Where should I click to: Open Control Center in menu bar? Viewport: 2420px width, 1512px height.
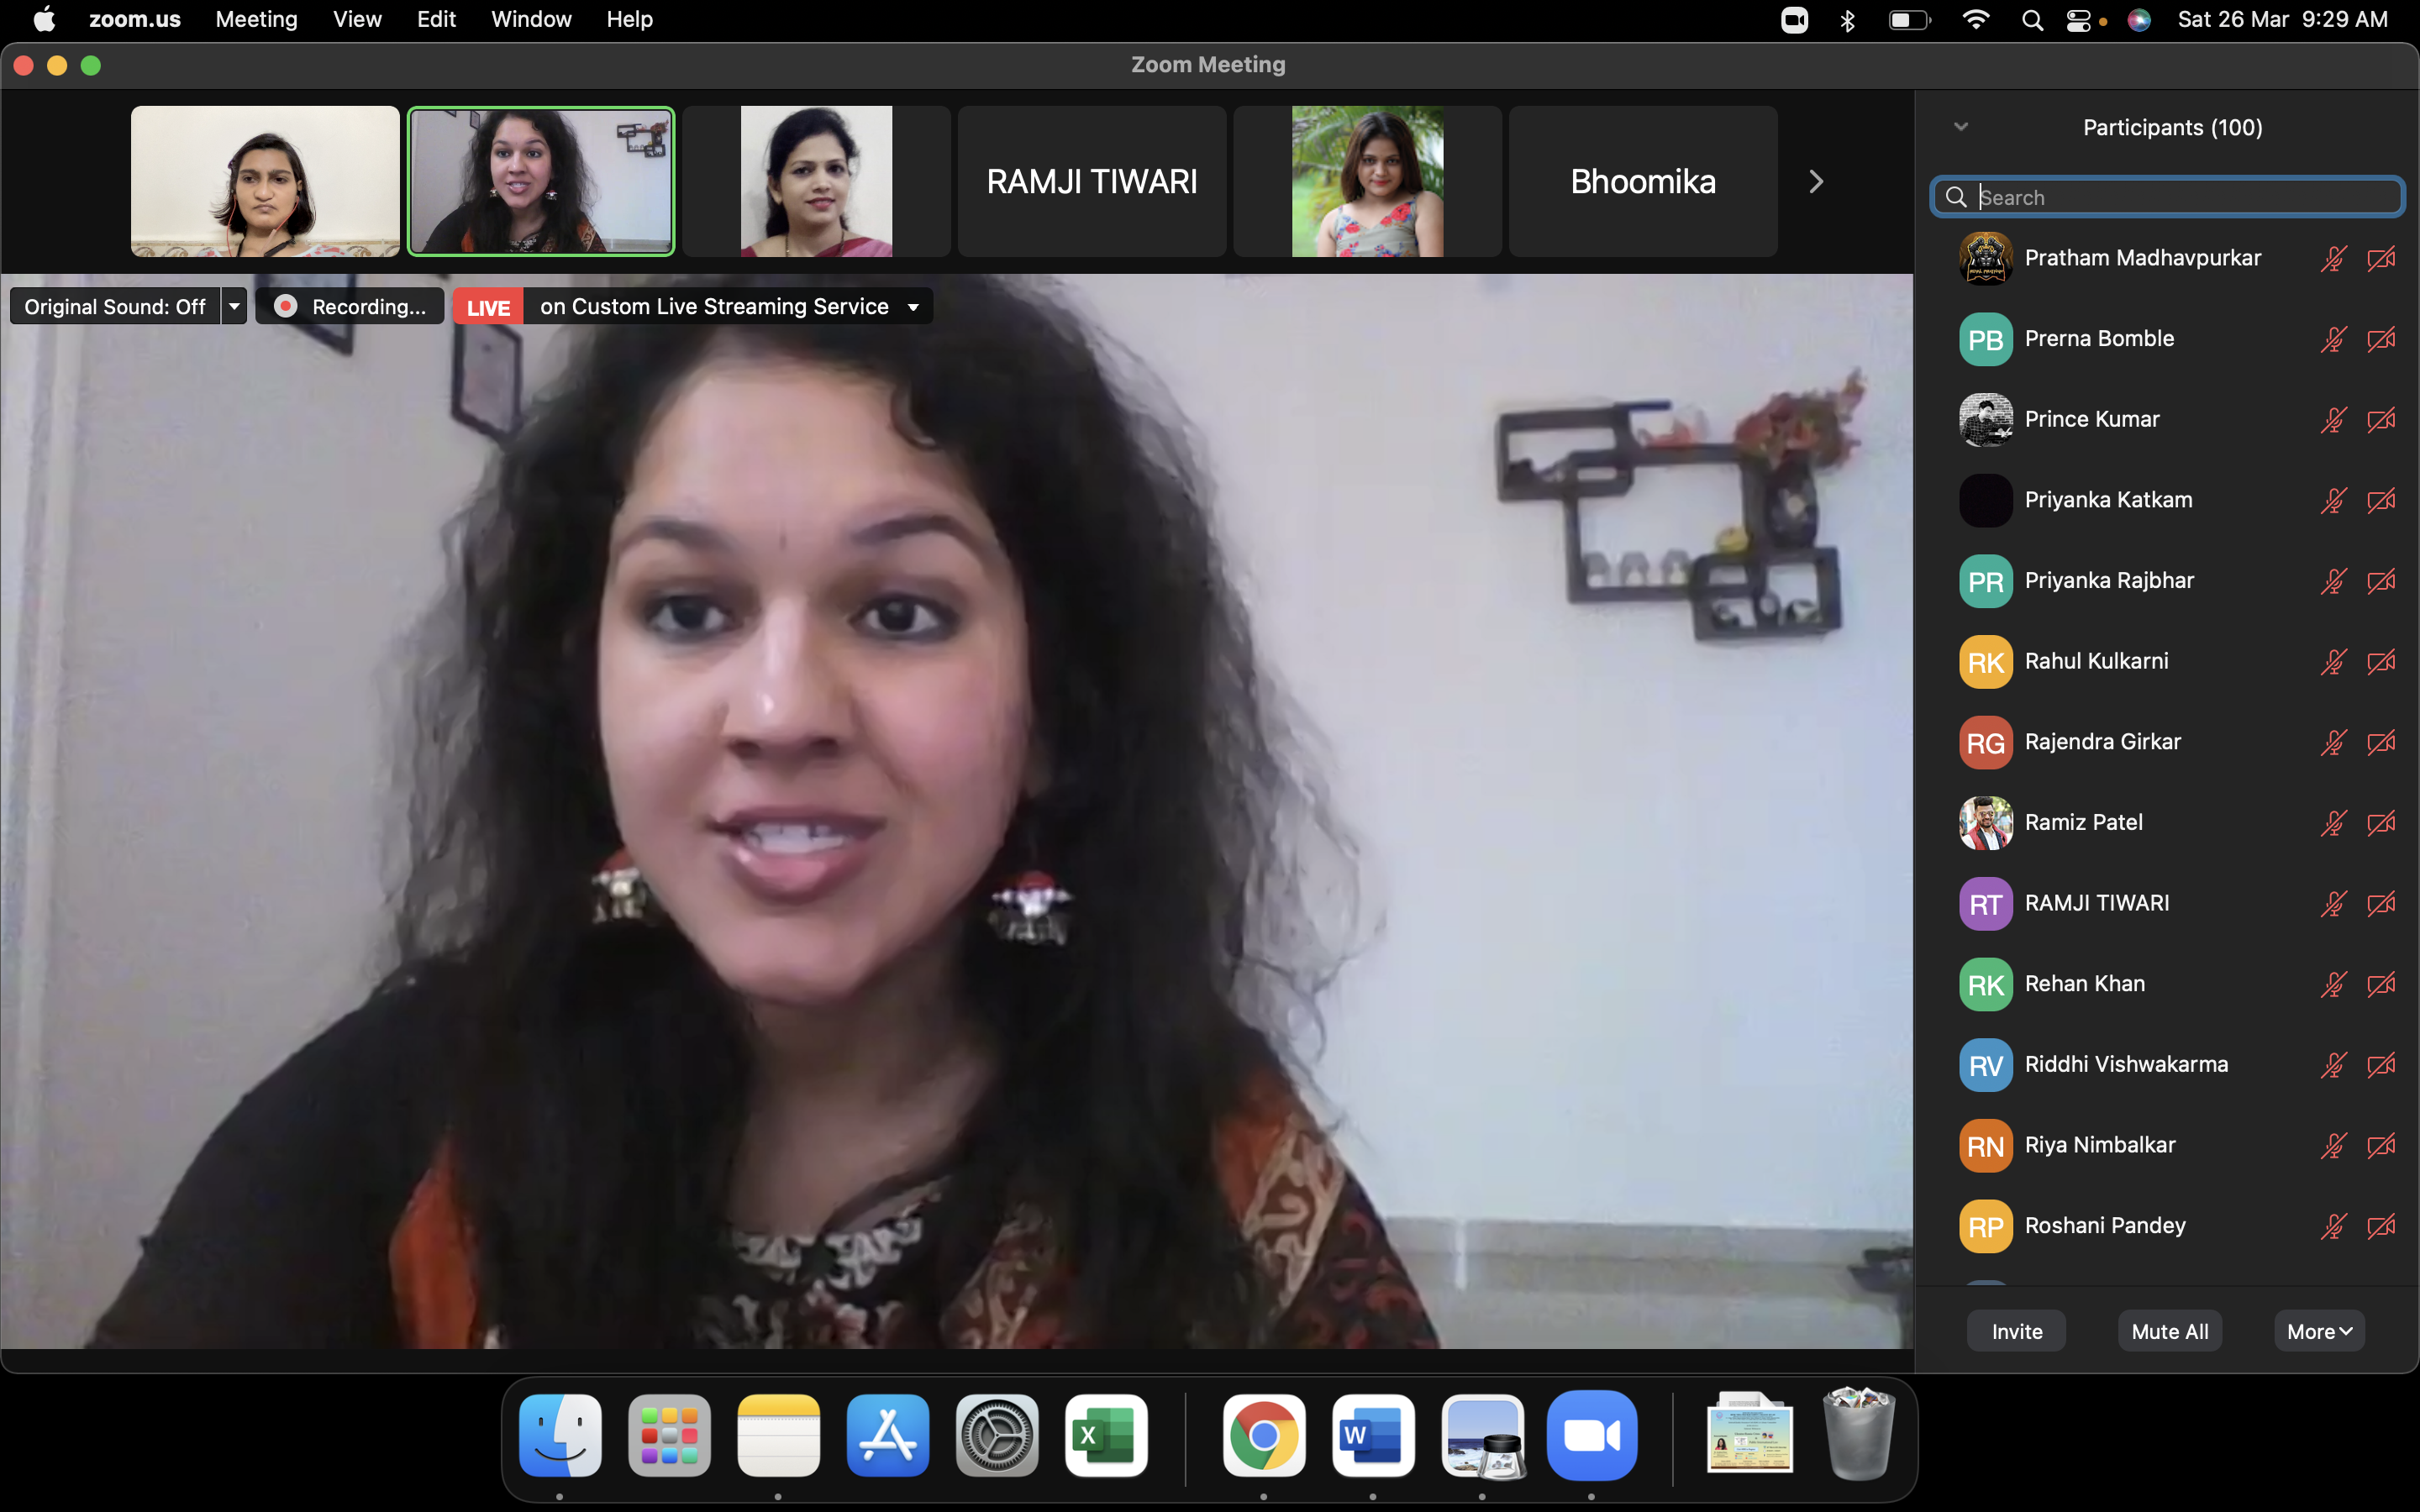pos(2080,20)
